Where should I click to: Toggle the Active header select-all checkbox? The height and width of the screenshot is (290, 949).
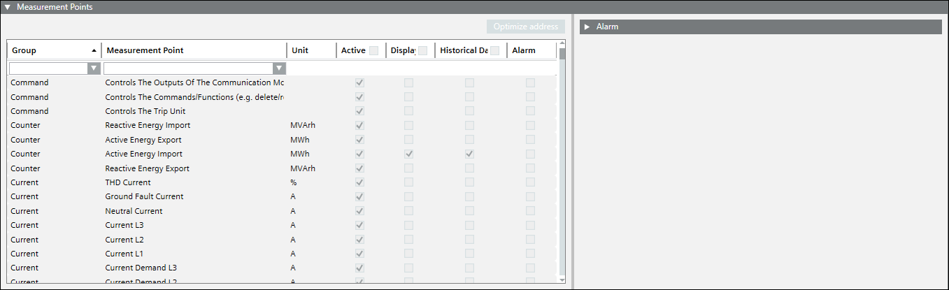(373, 50)
